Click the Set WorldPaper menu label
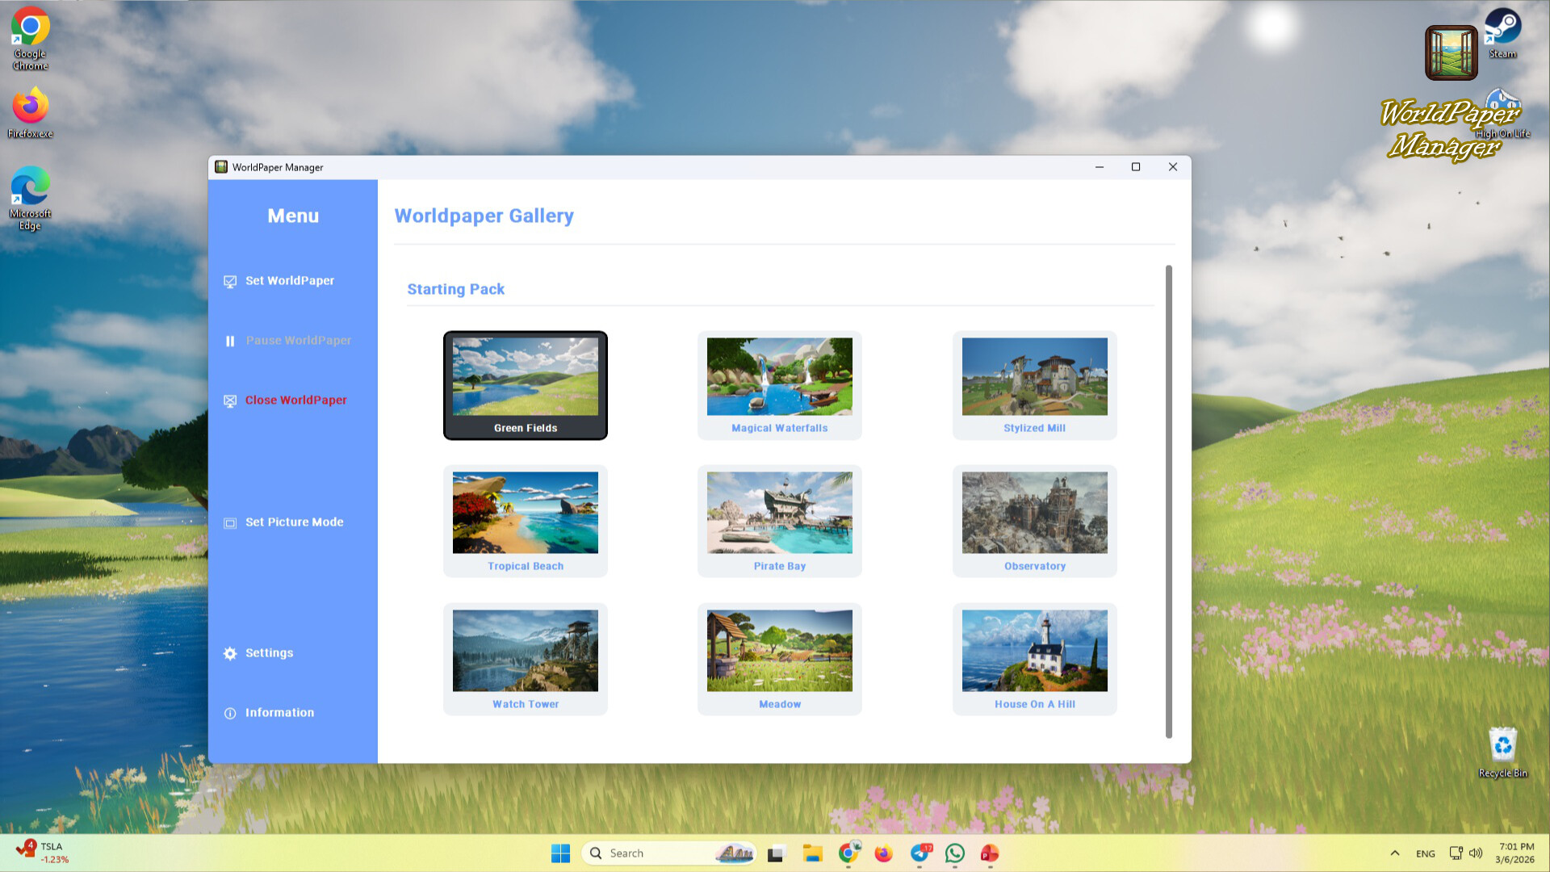 coord(290,281)
